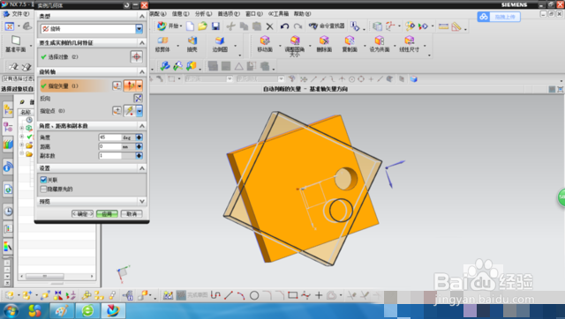Screen dimensions: 565x319
Task: Open point dialog icon beside 指定点
Action: pos(117,110)
